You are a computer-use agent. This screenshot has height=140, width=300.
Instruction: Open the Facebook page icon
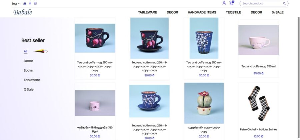30,3
